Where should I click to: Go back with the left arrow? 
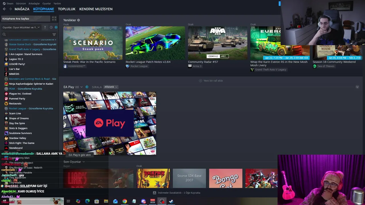pos(4,9)
